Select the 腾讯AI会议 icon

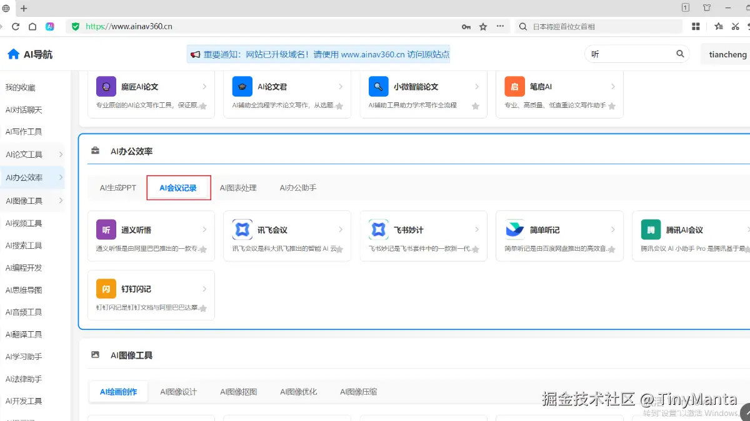pyautogui.click(x=650, y=230)
